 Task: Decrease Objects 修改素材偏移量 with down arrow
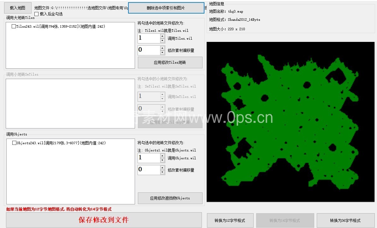162,172
